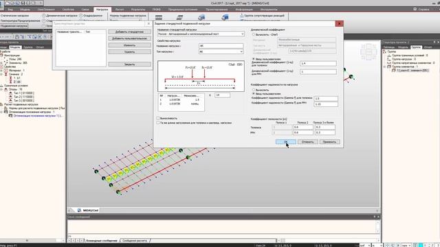Click the New file icon in quick access toolbar
This screenshot has height=247, width=440.
point(8,3)
